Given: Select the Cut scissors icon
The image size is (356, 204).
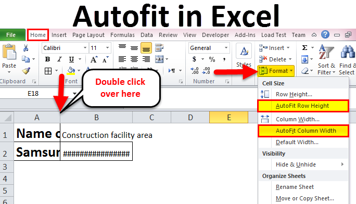Looking at the screenshot, I should tap(26, 48).
